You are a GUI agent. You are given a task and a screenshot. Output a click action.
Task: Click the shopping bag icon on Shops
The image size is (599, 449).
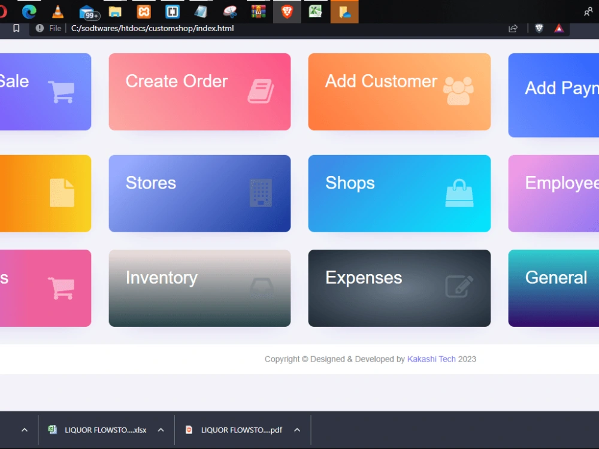tap(459, 193)
